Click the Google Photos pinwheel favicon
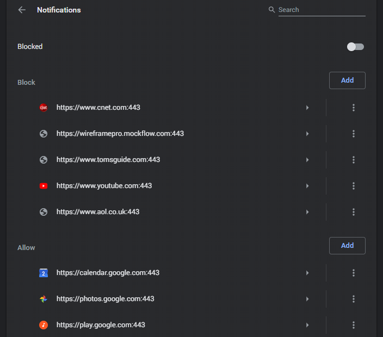 pos(44,299)
